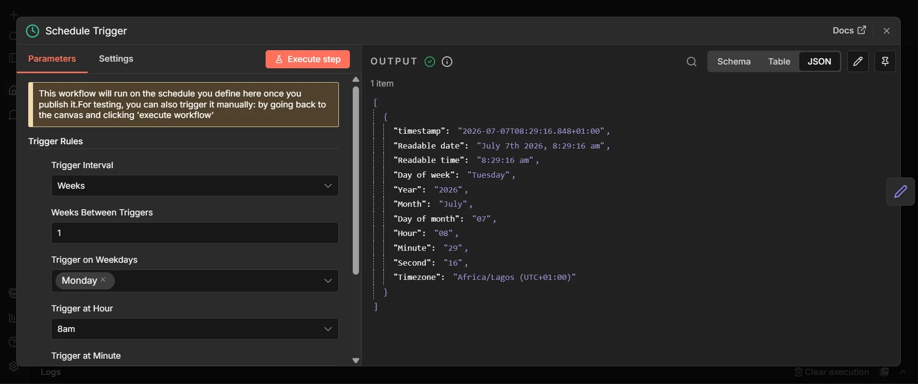Remove the Monday weekday tag
The height and width of the screenshot is (384, 918).
click(103, 280)
